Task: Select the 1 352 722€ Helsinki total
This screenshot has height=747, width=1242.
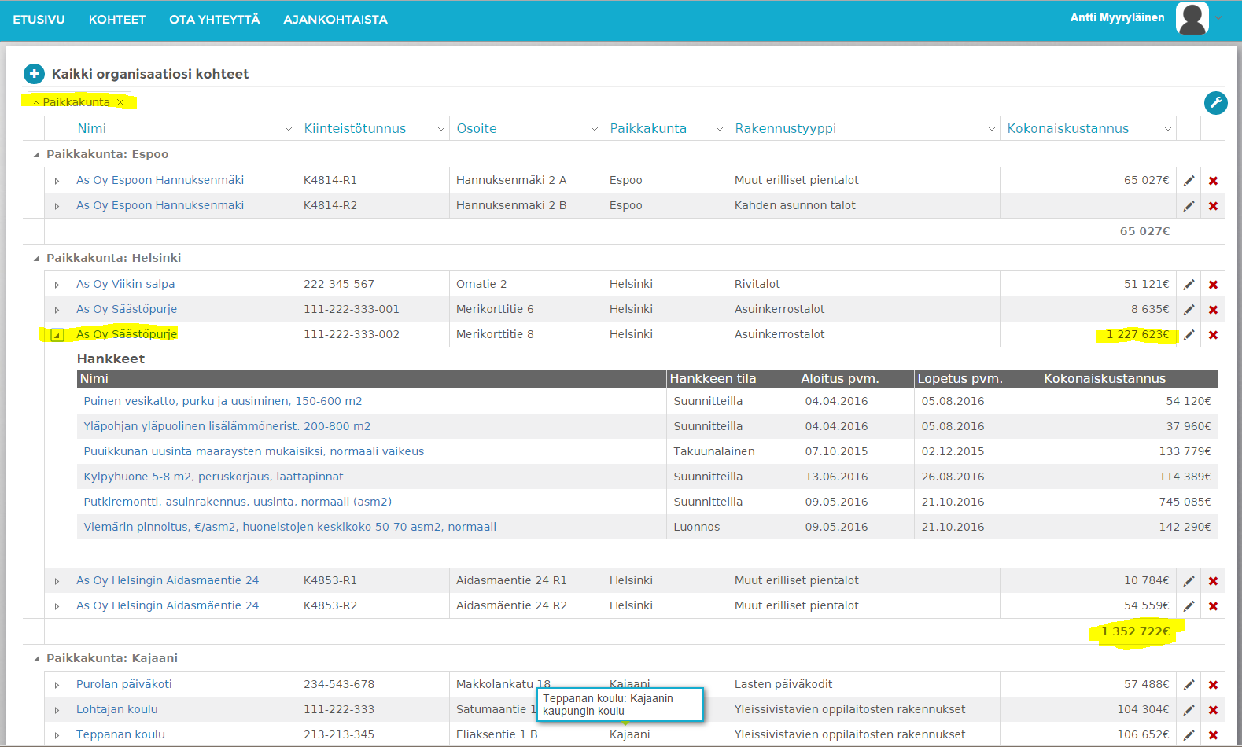Action: (1135, 631)
